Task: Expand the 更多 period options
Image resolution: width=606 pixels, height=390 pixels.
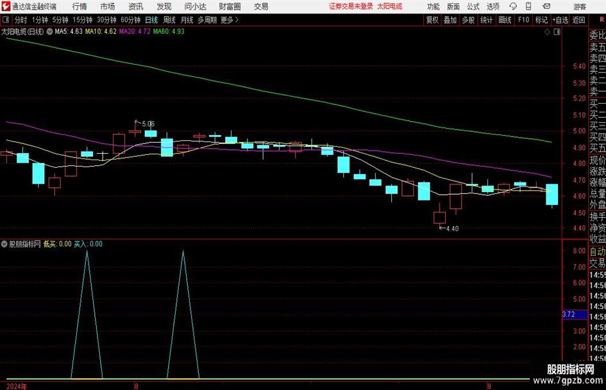Action: (x=230, y=20)
